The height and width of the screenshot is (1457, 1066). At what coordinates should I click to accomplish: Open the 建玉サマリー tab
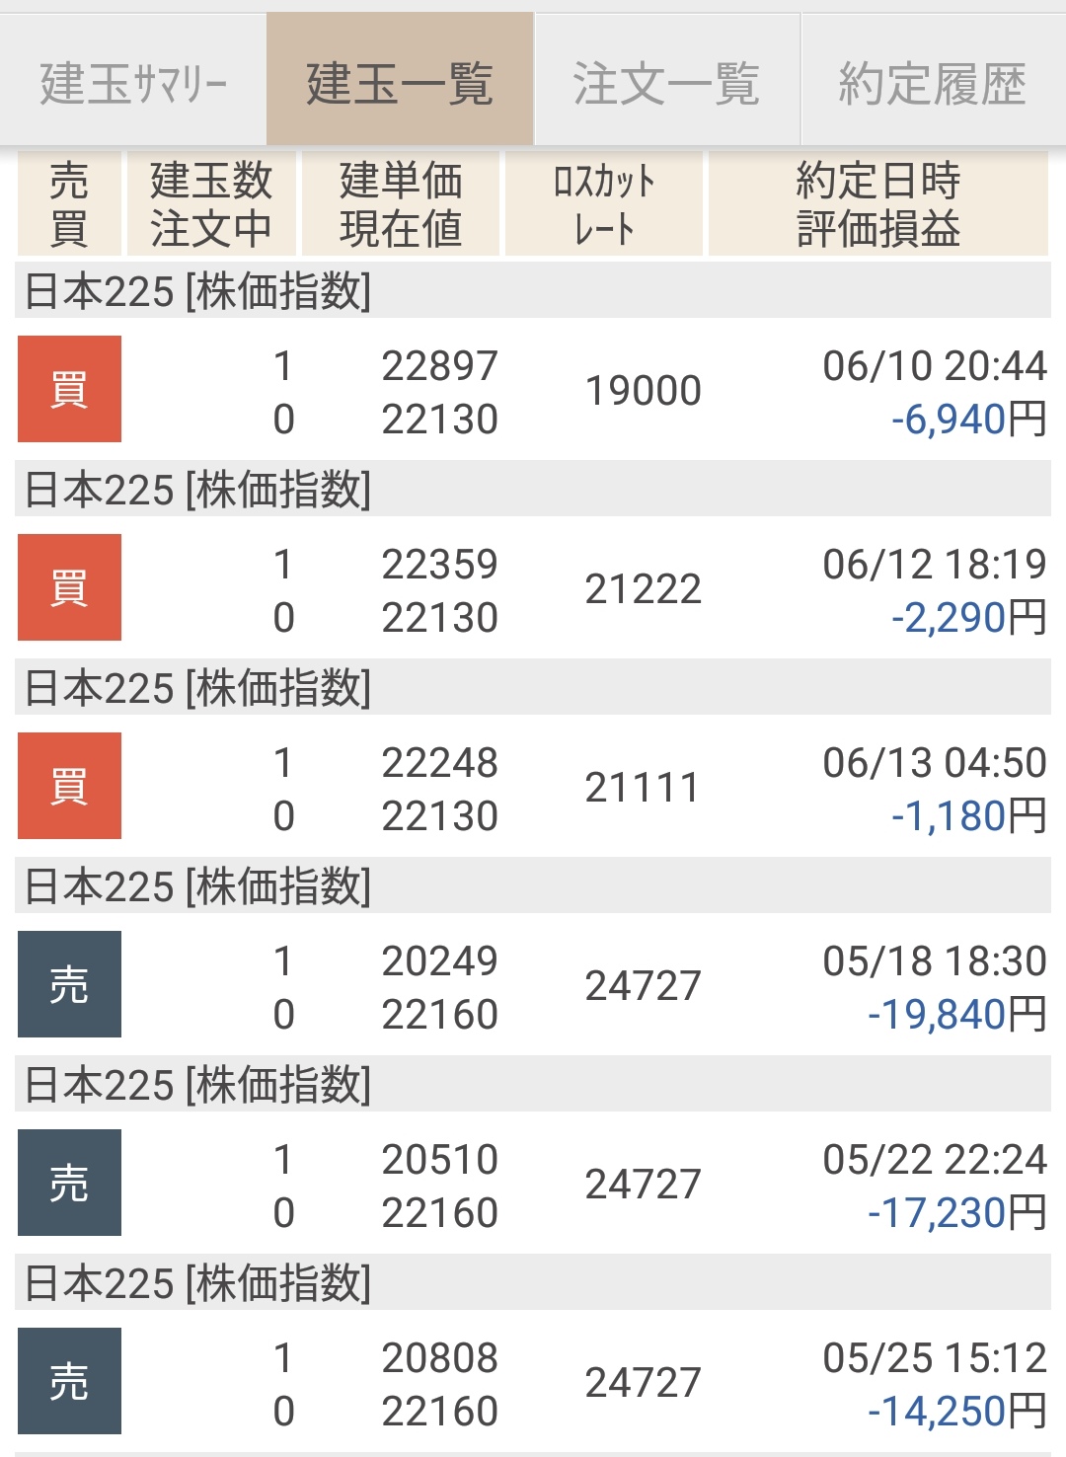tap(133, 83)
